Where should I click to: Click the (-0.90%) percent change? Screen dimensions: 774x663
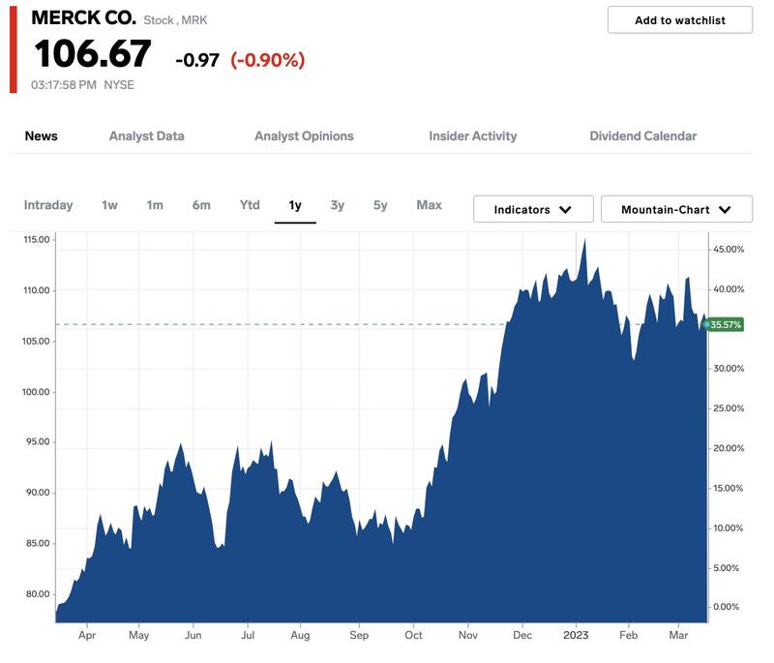(268, 60)
